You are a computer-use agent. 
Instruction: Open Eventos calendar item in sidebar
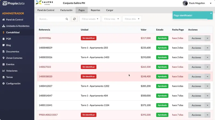click(x=8, y=64)
